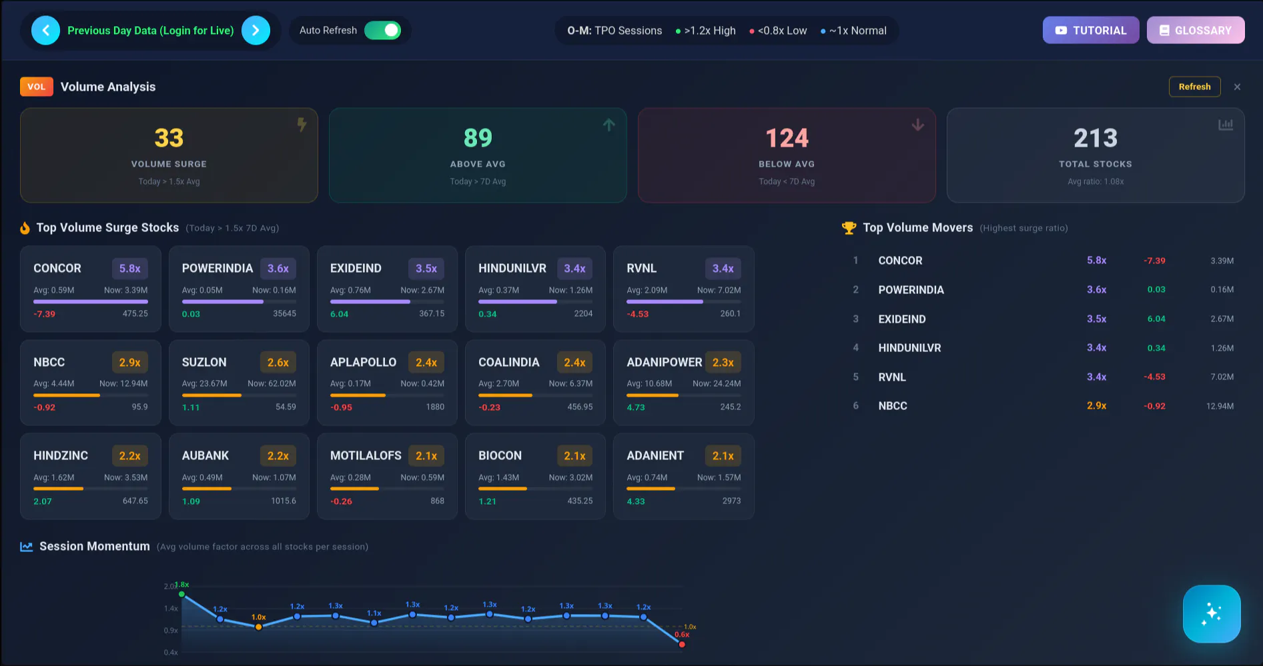Image resolution: width=1263 pixels, height=666 pixels.
Task: Select NBCC row in Top Volume Movers
Action: (x=1043, y=406)
